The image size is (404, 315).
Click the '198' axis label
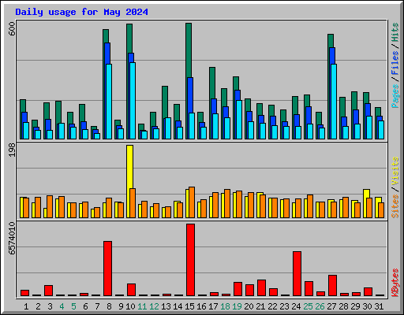[x=12, y=150]
